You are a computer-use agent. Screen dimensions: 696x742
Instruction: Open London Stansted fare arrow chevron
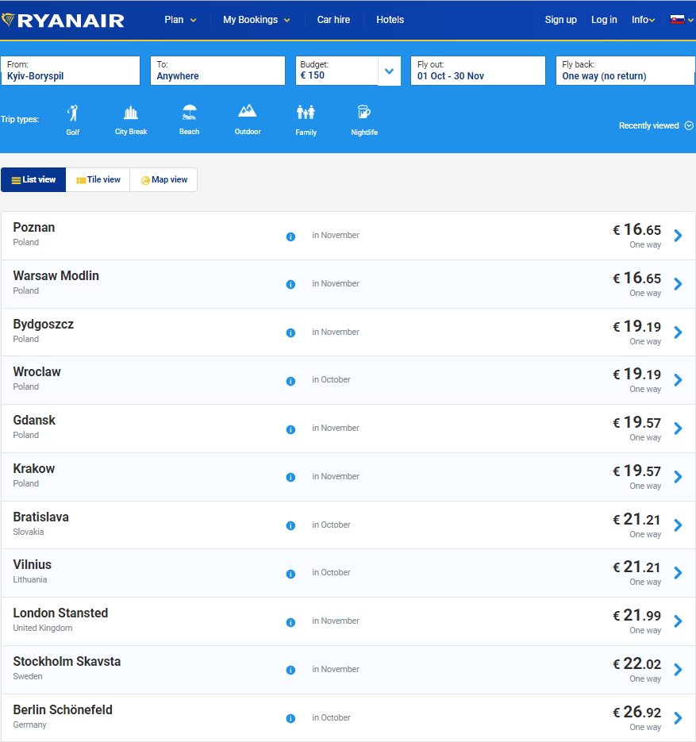pyautogui.click(x=678, y=621)
